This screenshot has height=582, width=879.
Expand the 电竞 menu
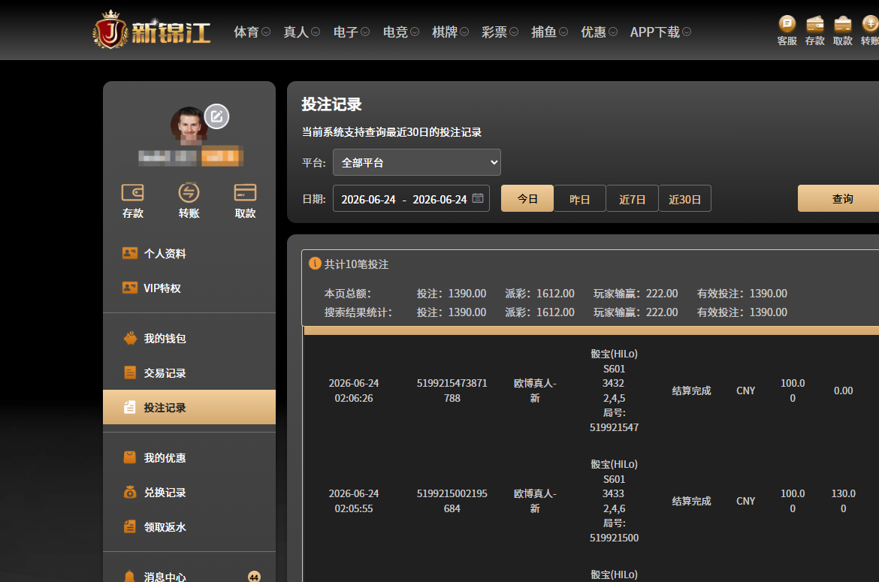click(x=401, y=32)
